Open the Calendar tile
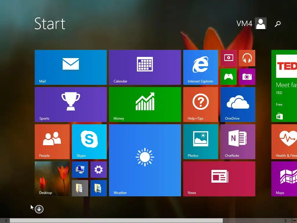Image resolution: width=297 pixels, height=223 pixels. point(145,67)
